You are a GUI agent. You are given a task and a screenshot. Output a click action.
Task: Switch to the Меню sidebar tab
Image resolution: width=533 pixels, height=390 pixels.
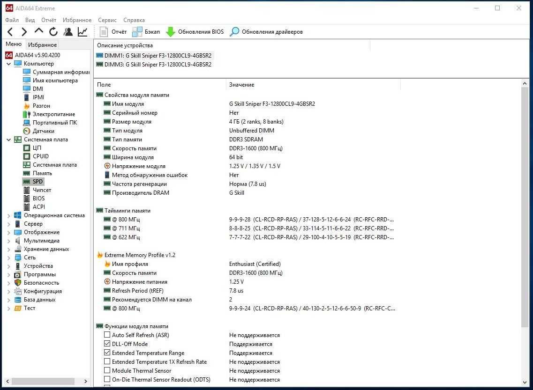pyautogui.click(x=14, y=44)
